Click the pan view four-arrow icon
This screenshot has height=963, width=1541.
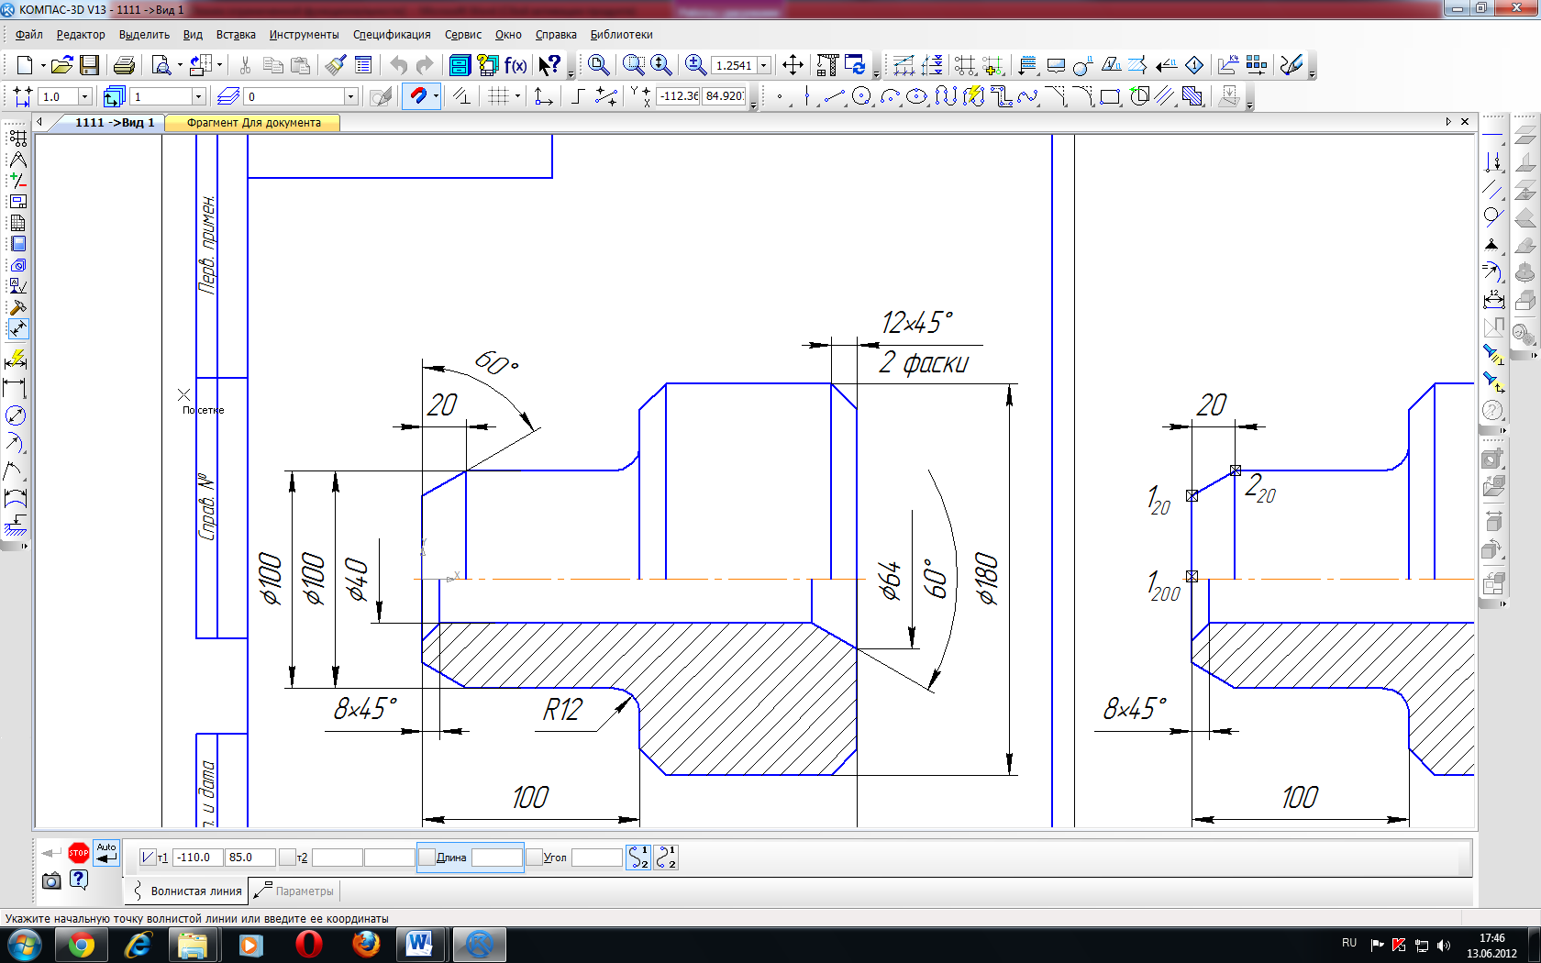(x=793, y=65)
